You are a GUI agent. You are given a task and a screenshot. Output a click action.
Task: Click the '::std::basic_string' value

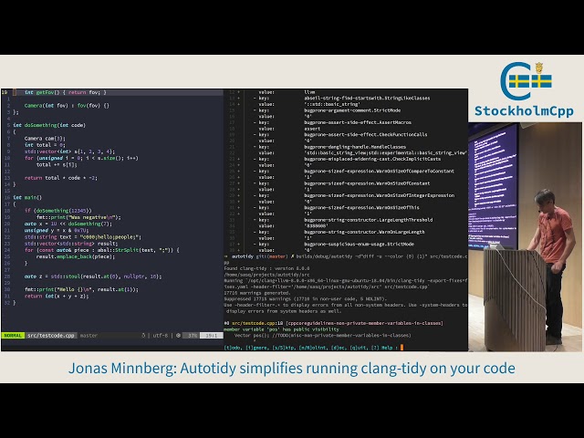pyautogui.click(x=332, y=104)
